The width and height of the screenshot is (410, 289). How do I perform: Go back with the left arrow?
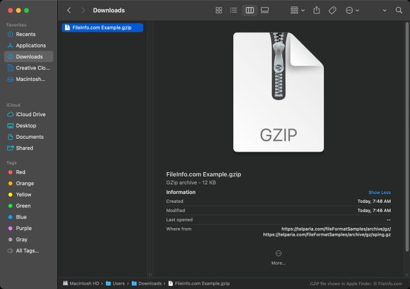tap(69, 10)
